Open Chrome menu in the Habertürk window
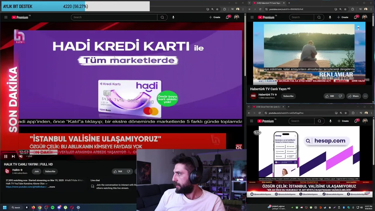This screenshot has width=375, height=211. 371,9
